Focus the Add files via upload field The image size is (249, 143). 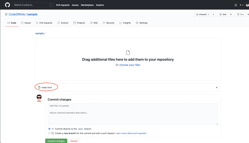coord(133,106)
